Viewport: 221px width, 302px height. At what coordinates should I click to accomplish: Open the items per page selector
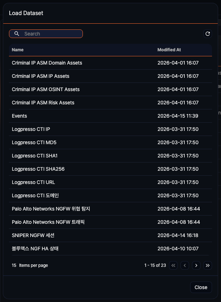pos(14,265)
